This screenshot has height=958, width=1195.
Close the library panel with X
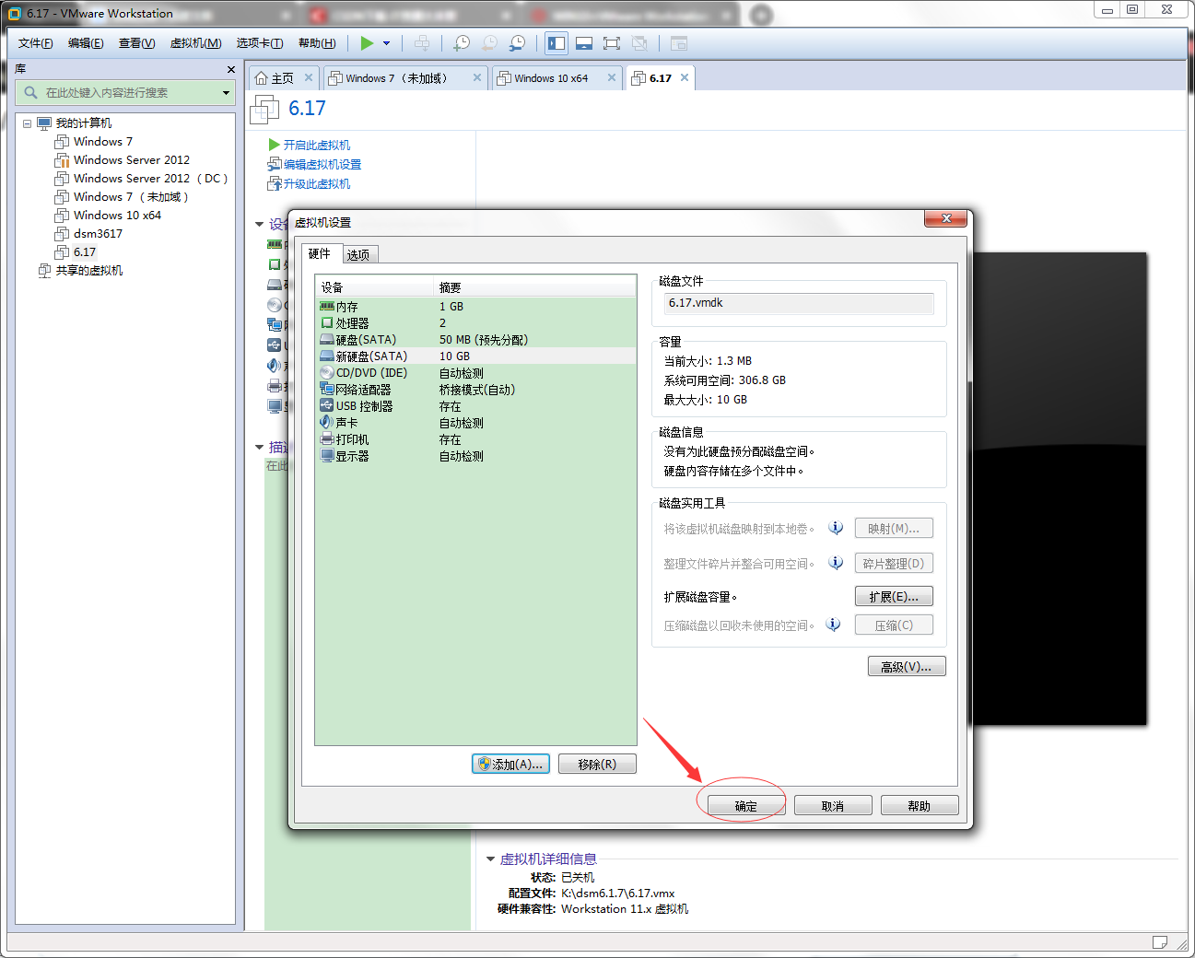coord(231,69)
